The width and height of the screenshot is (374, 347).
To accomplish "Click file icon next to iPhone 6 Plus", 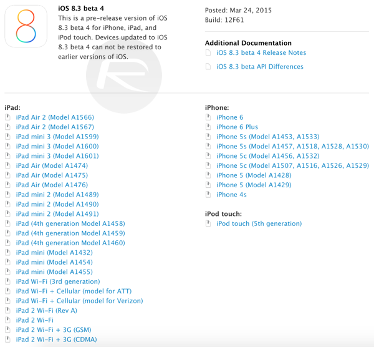I will (x=208, y=127).
